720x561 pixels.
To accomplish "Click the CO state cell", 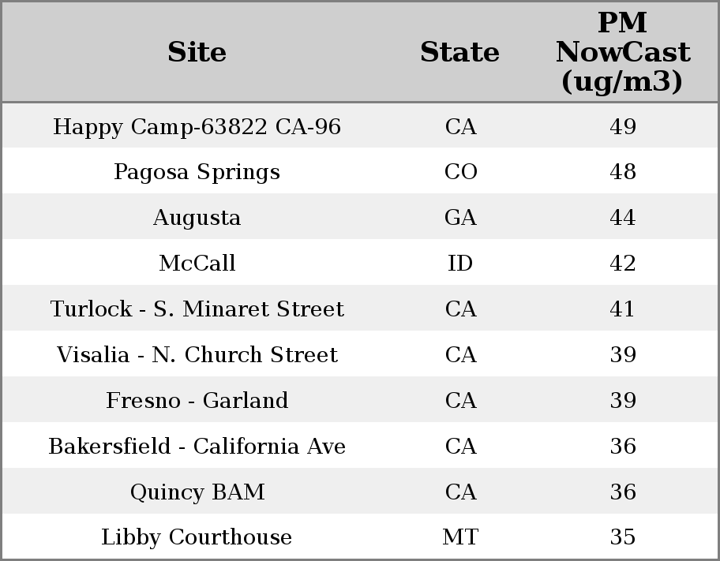I will click(460, 172).
